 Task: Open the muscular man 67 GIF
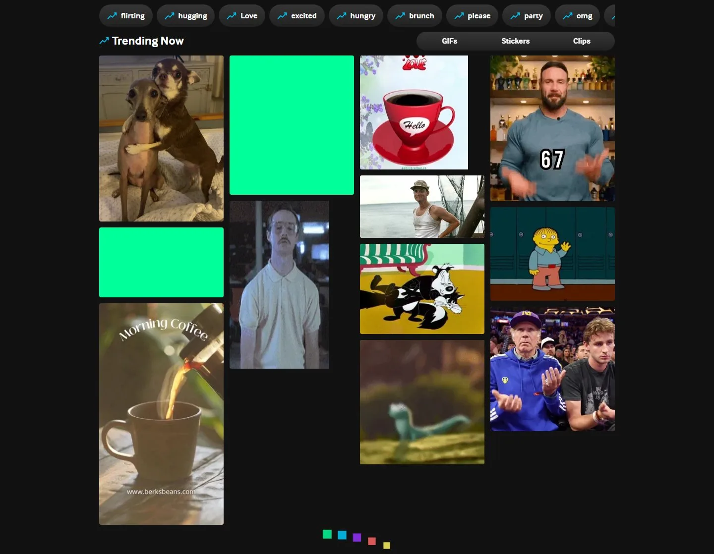[x=552, y=128]
